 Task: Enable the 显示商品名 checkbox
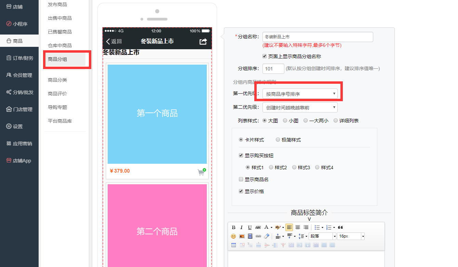pos(241,179)
